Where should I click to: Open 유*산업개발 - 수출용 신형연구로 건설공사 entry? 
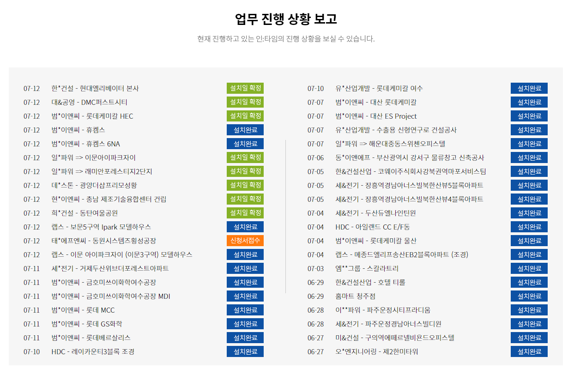[x=396, y=130]
